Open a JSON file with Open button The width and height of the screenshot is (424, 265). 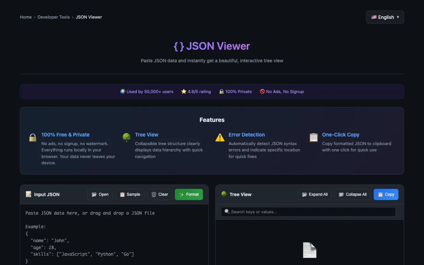(100, 194)
